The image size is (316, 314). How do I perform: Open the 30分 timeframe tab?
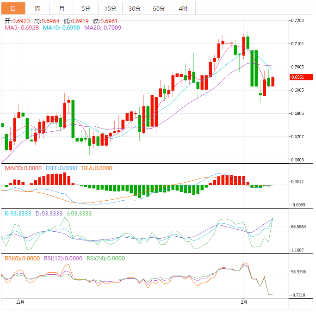(x=135, y=8)
